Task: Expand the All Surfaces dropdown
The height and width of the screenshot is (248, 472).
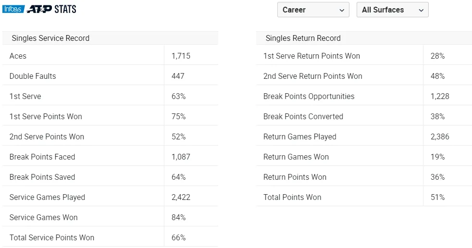Action: 392,10
